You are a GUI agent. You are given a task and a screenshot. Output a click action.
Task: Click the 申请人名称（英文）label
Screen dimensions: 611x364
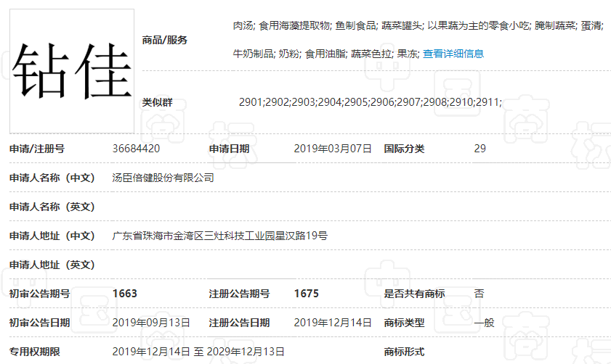coord(52,207)
